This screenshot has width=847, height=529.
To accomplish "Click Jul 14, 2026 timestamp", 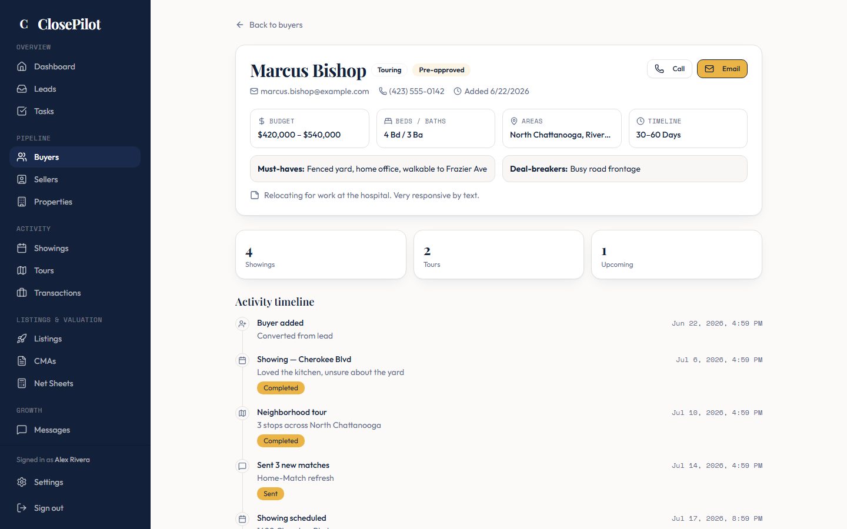I will pos(717,466).
